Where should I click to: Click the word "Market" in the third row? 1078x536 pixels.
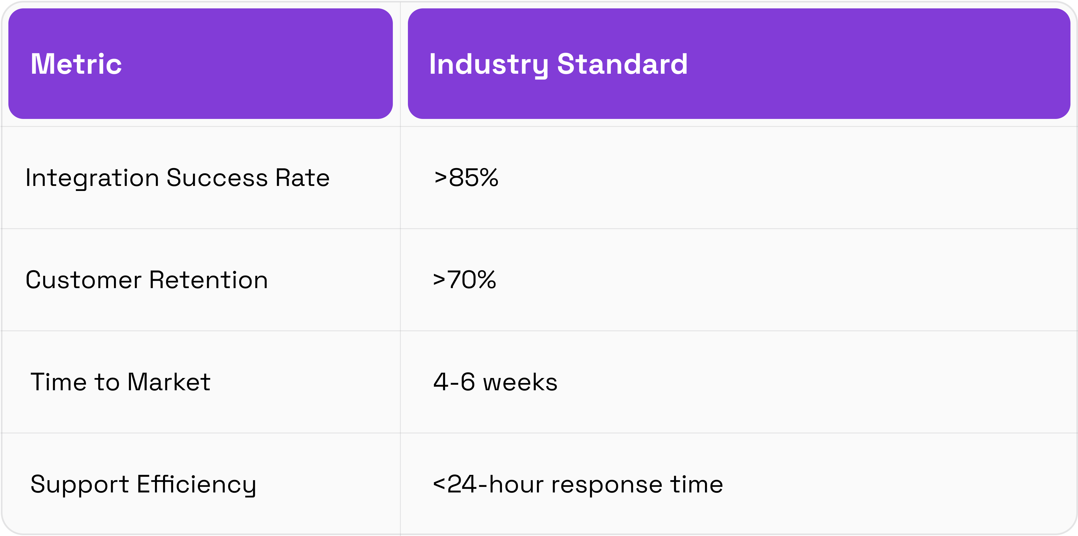pyautogui.click(x=169, y=382)
